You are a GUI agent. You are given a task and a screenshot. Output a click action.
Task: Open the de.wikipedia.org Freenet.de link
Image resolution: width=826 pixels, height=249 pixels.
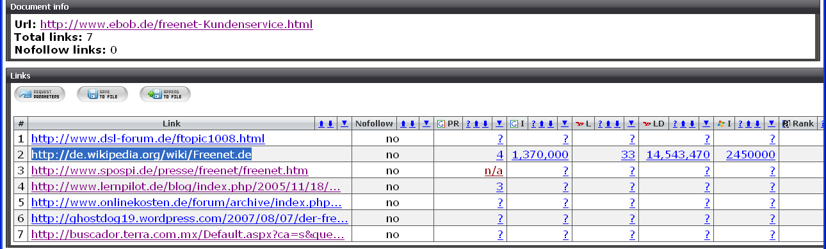[x=142, y=155]
